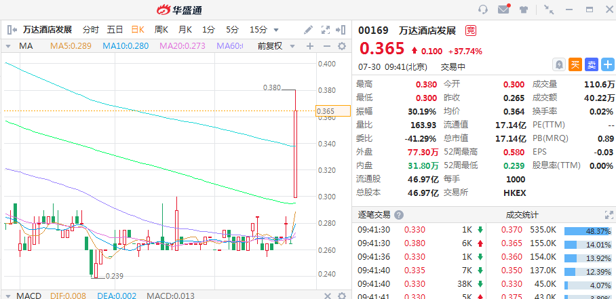The image size is (616, 299).
Task: Click 总市值 value 17.14亿
Action: pyautogui.click(x=511, y=138)
